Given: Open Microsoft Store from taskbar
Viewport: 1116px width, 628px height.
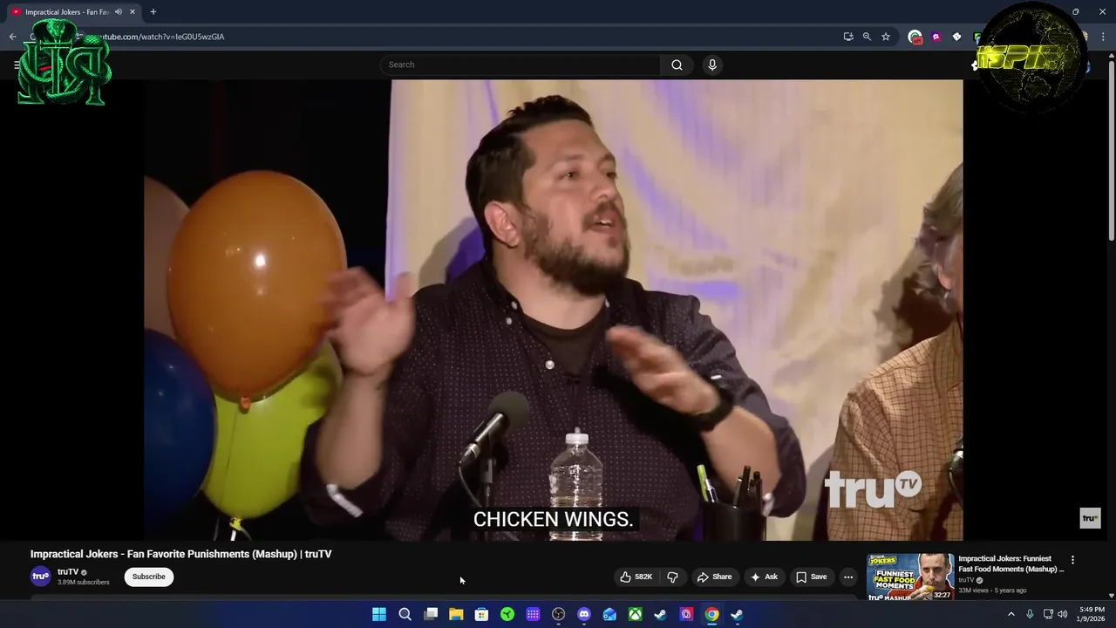Looking at the screenshot, I should [481, 614].
